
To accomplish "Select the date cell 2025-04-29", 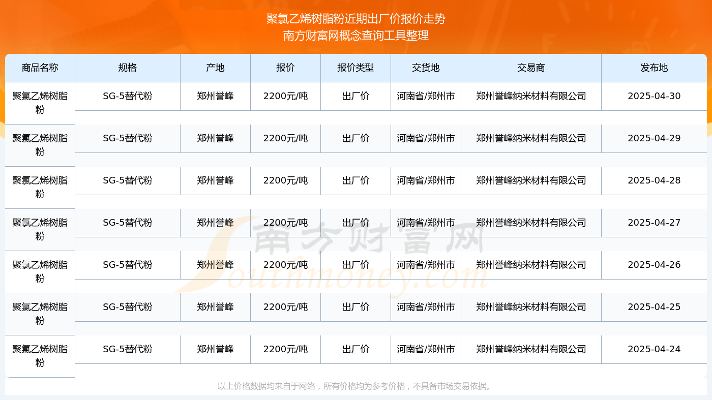I will coord(654,138).
